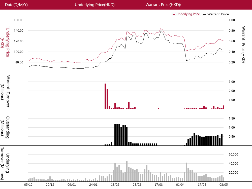The image size is (252, 189).
Task: Click the vertical Underlying Price (HKD) axis title
Action: coord(5,42)
